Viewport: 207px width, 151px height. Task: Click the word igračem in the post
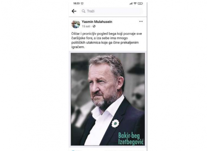78,47
